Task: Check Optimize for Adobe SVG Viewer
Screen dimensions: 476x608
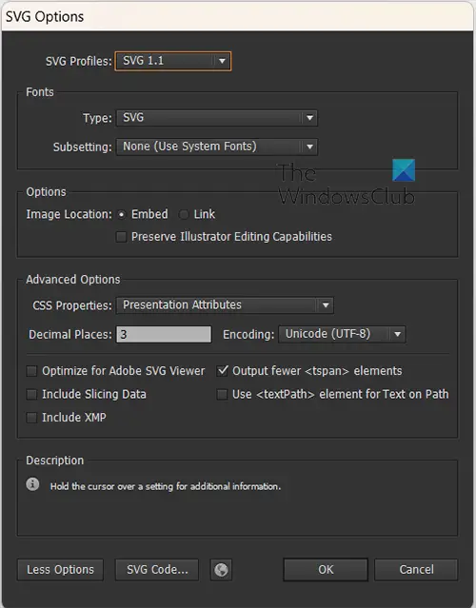Action: pyautogui.click(x=31, y=371)
